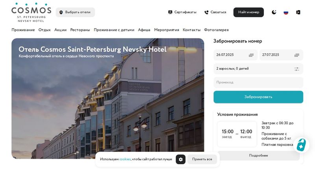Select the 26.07.2025 check-in date field

(x=235, y=55)
